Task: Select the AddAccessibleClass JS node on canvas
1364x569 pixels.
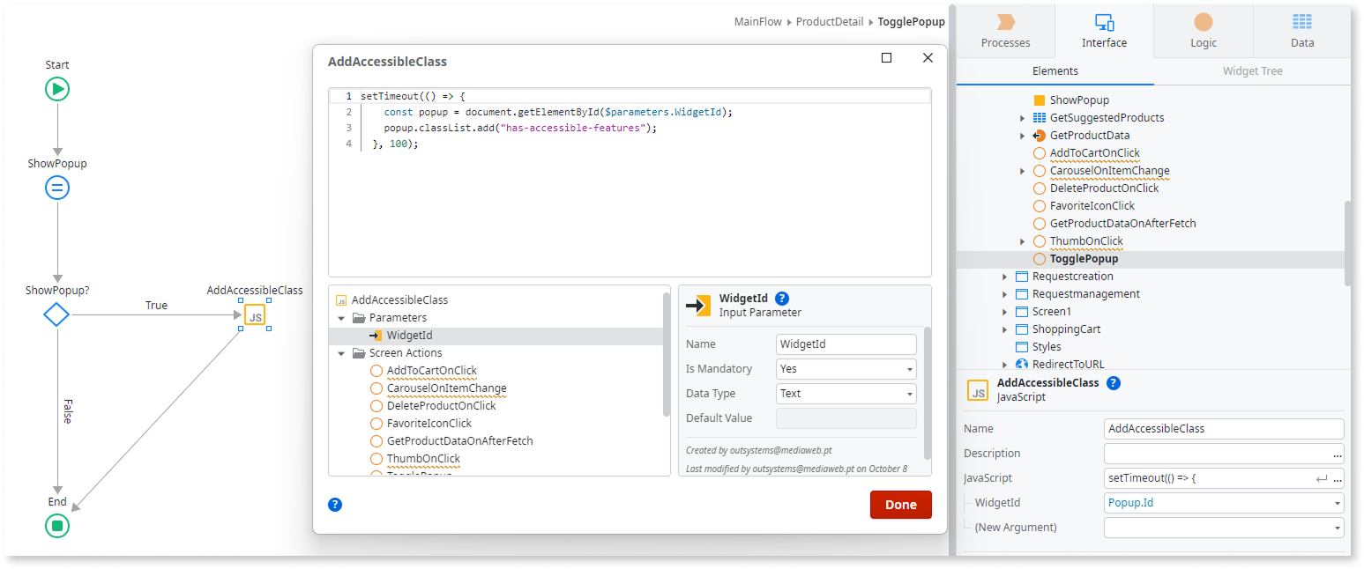Action: click(255, 315)
